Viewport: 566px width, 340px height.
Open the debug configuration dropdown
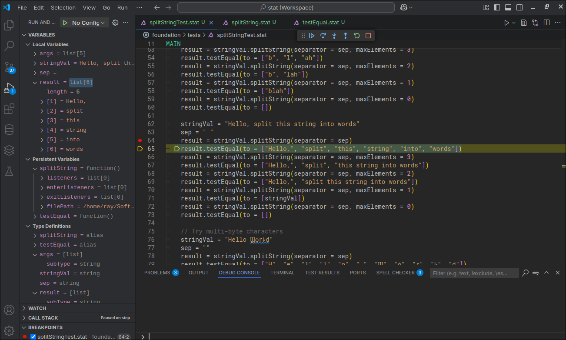90,23
